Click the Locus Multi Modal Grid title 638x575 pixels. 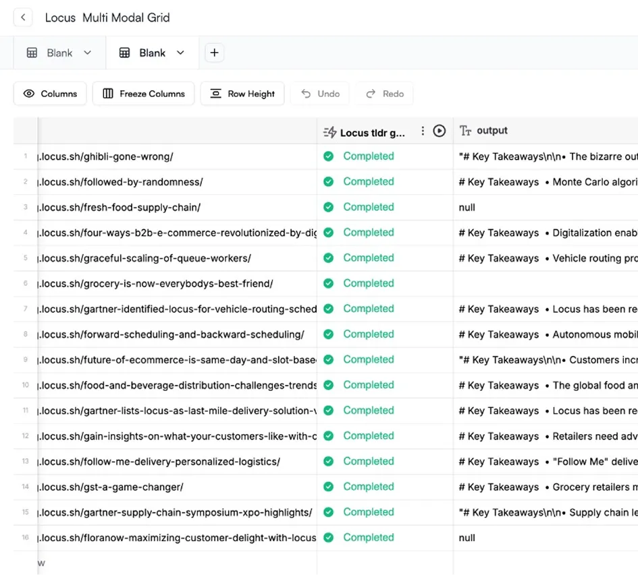tap(107, 18)
